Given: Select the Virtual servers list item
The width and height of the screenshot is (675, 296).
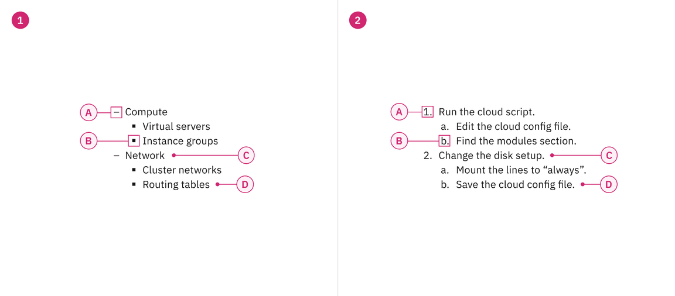Looking at the screenshot, I should (176, 126).
